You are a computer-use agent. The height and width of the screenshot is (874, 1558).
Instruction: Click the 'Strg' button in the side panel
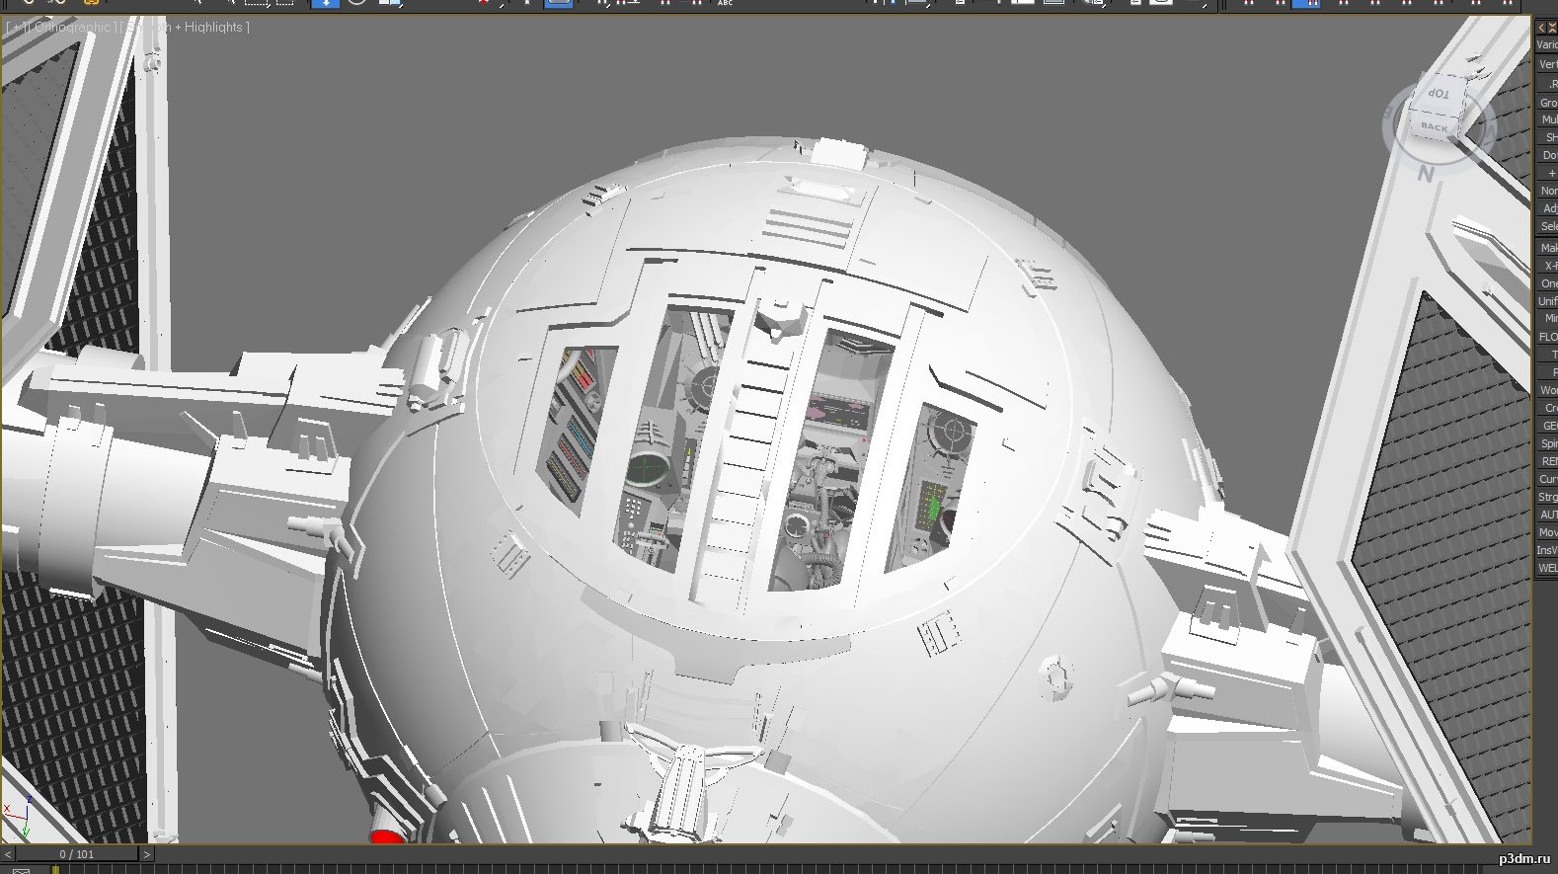[x=1547, y=497]
